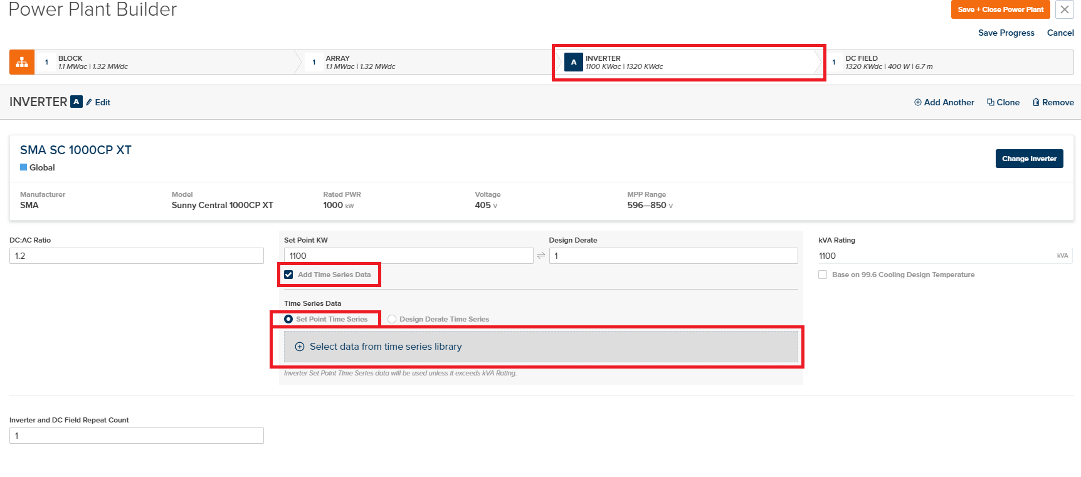Choose Design Derate Time Series radio
The image size is (1081, 477).
click(x=392, y=319)
